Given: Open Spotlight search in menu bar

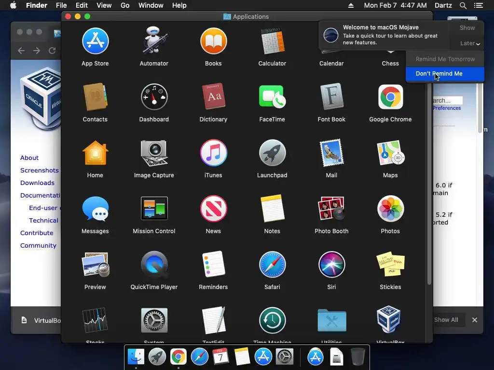Looking at the screenshot, I should tap(463, 5).
